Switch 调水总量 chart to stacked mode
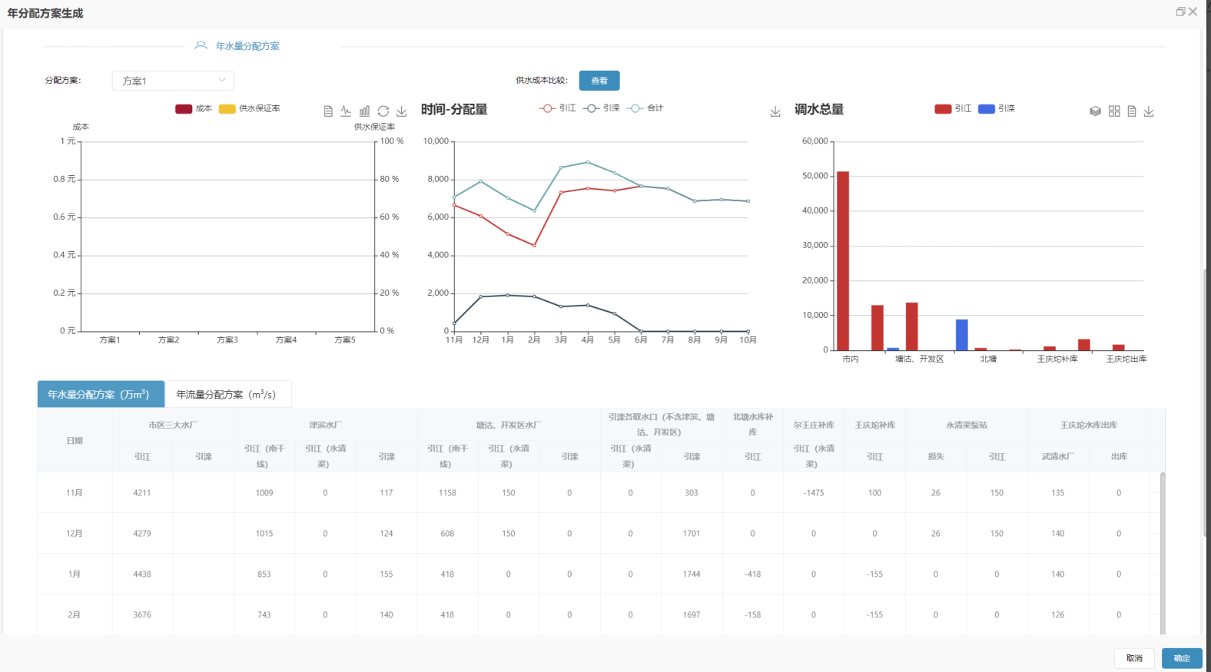 (1096, 111)
